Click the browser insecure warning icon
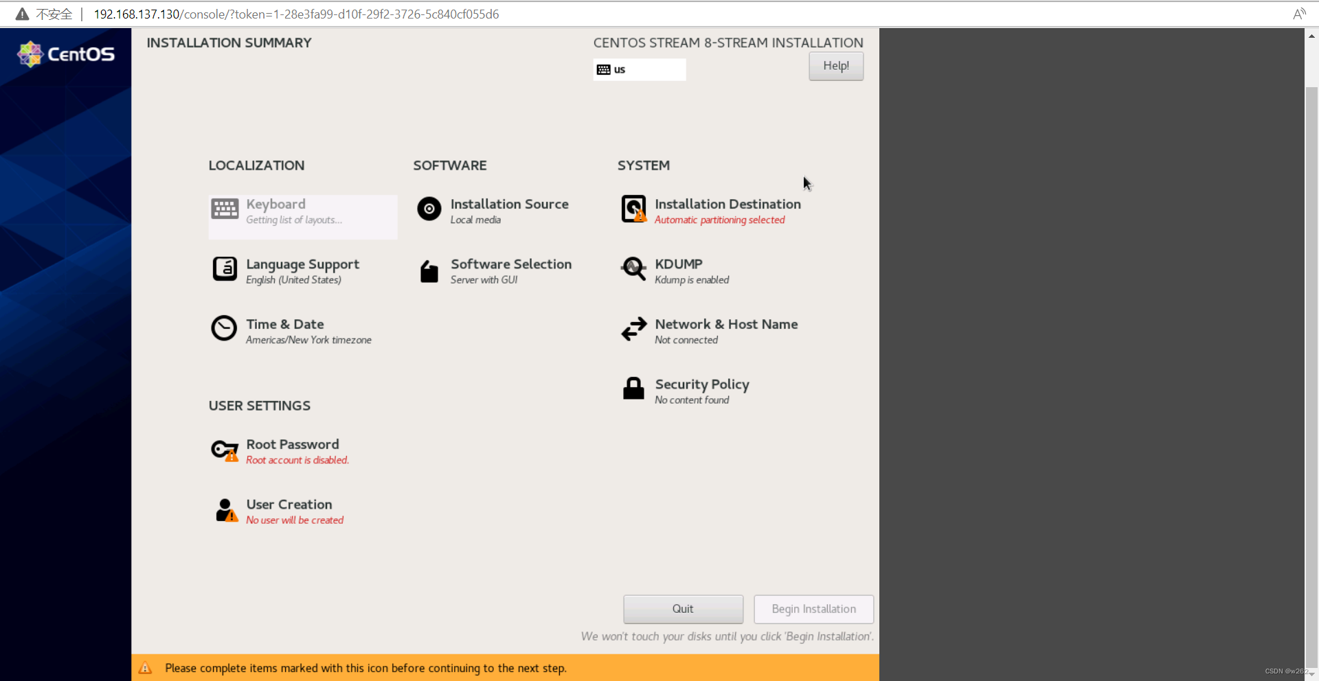The image size is (1319, 681). (x=22, y=14)
